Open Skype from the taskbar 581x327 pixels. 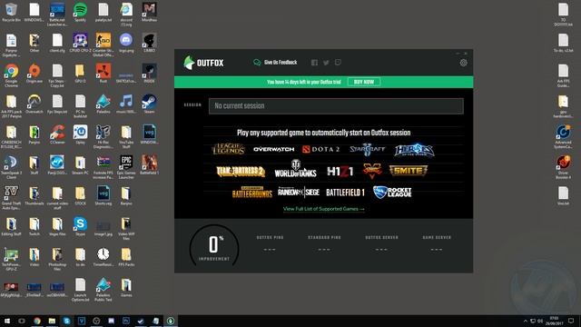(x=66, y=321)
